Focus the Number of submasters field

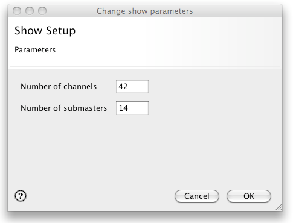pos(132,108)
